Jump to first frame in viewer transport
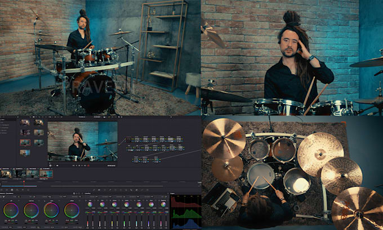 coord(74,165)
